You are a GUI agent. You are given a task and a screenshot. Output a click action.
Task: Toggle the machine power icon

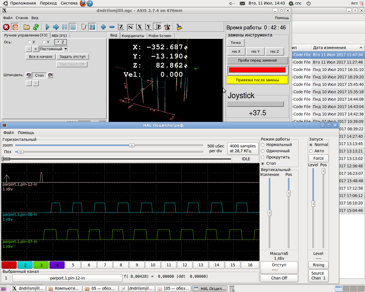coord(15,27)
